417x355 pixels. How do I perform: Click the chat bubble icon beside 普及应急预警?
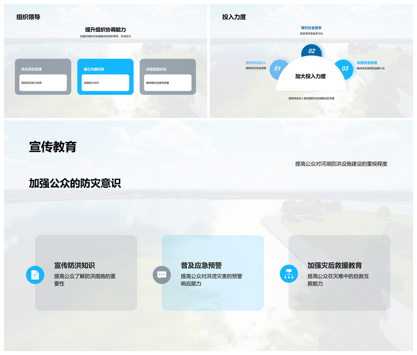(x=162, y=275)
